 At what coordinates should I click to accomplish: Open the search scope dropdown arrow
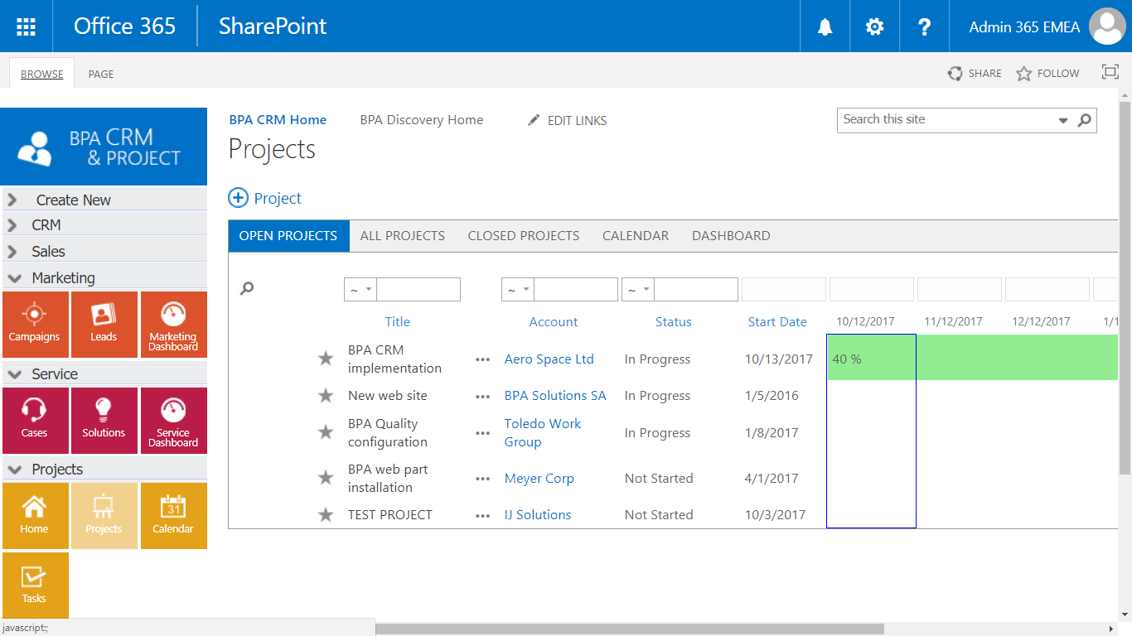click(1063, 121)
